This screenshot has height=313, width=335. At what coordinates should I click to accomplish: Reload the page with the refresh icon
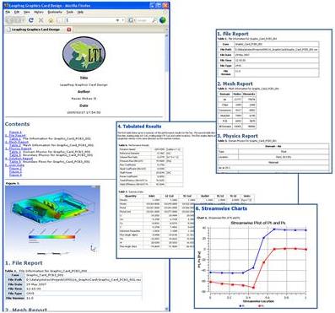(x=31, y=20)
